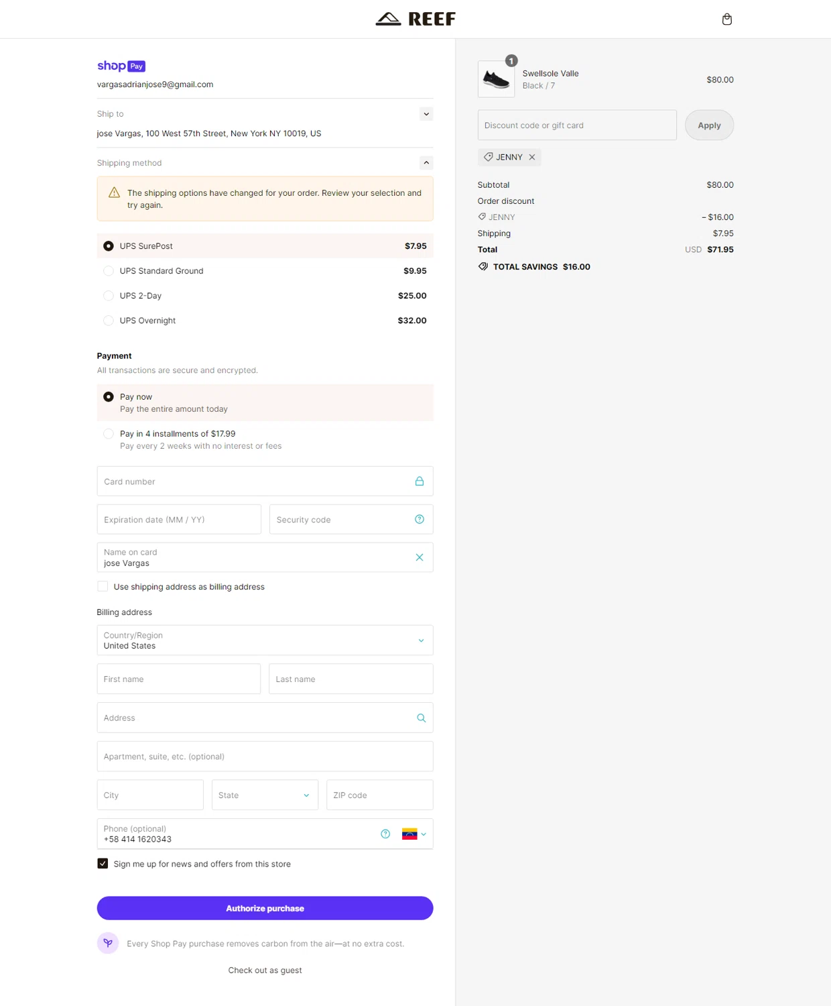Check Use shipping address as billing address
Screen dimensions: 831x1006
click(x=103, y=587)
